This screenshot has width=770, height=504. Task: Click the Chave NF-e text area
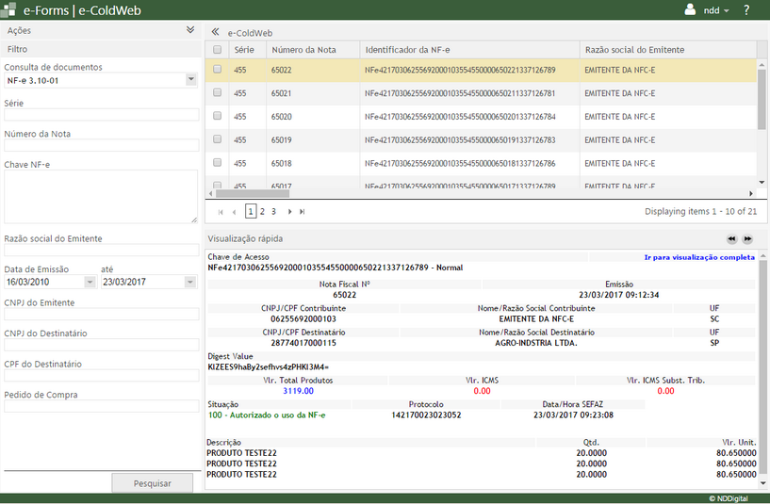[x=101, y=196]
